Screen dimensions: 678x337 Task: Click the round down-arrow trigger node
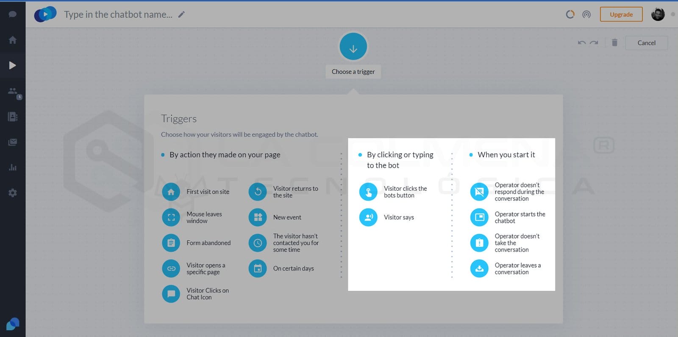point(353,47)
